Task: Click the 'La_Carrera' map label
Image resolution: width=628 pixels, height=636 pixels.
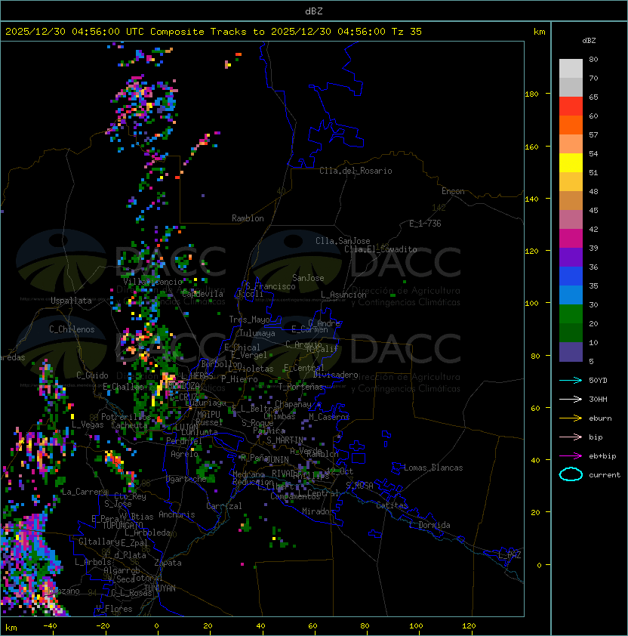Action: coord(85,492)
